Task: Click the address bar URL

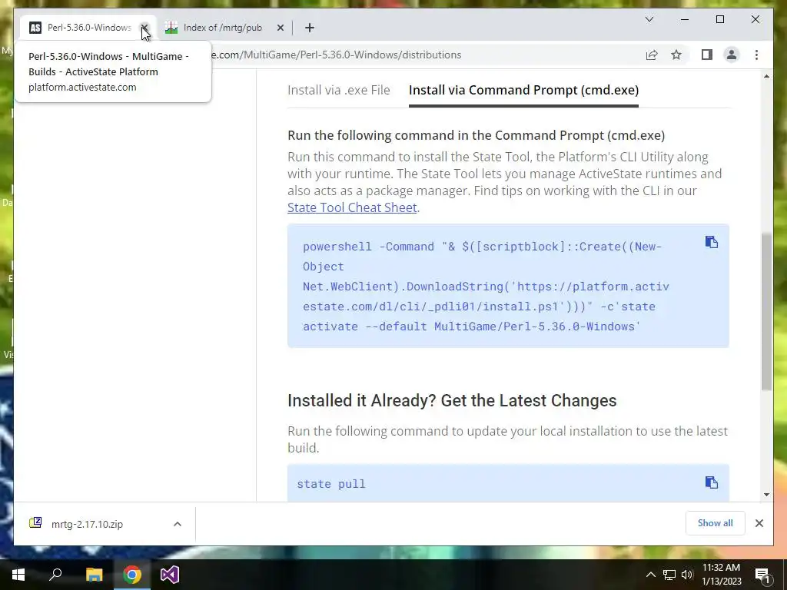Action: [337, 55]
